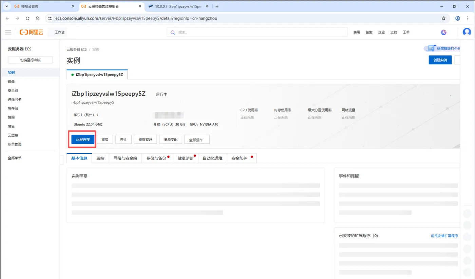Click the 重启 button
The width and height of the screenshot is (475, 279).
click(105, 139)
